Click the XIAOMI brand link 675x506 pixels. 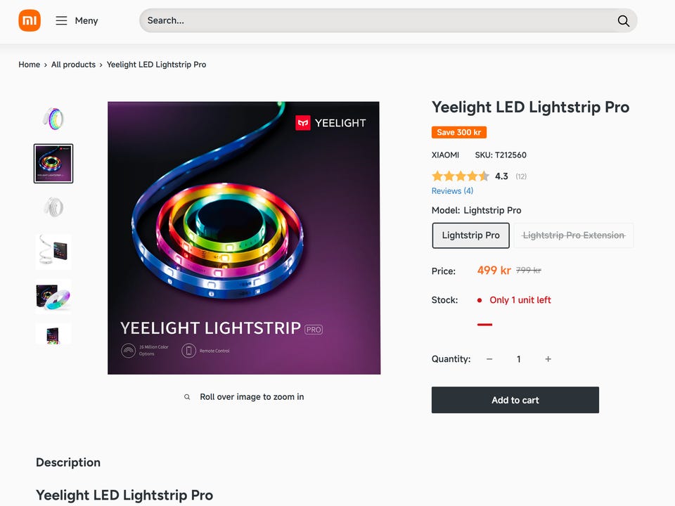(445, 155)
